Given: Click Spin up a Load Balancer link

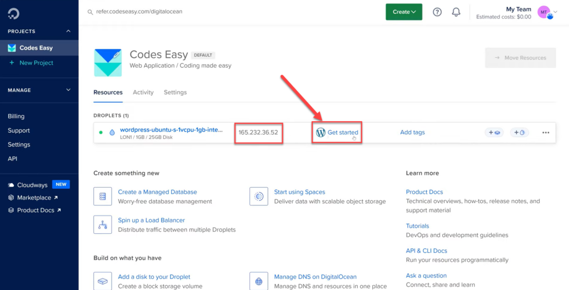Looking at the screenshot, I should pos(151,221).
